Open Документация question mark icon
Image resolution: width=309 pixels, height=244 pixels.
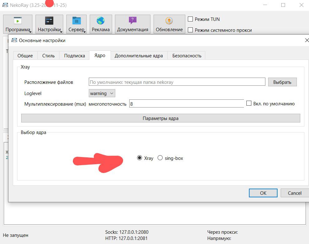point(133,21)
